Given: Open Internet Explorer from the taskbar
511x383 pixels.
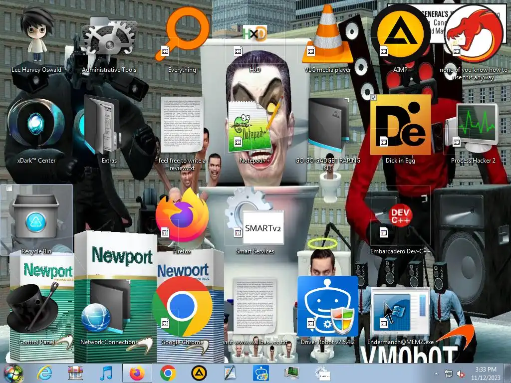Looking at the screenshot, I should tap(44, 373).
